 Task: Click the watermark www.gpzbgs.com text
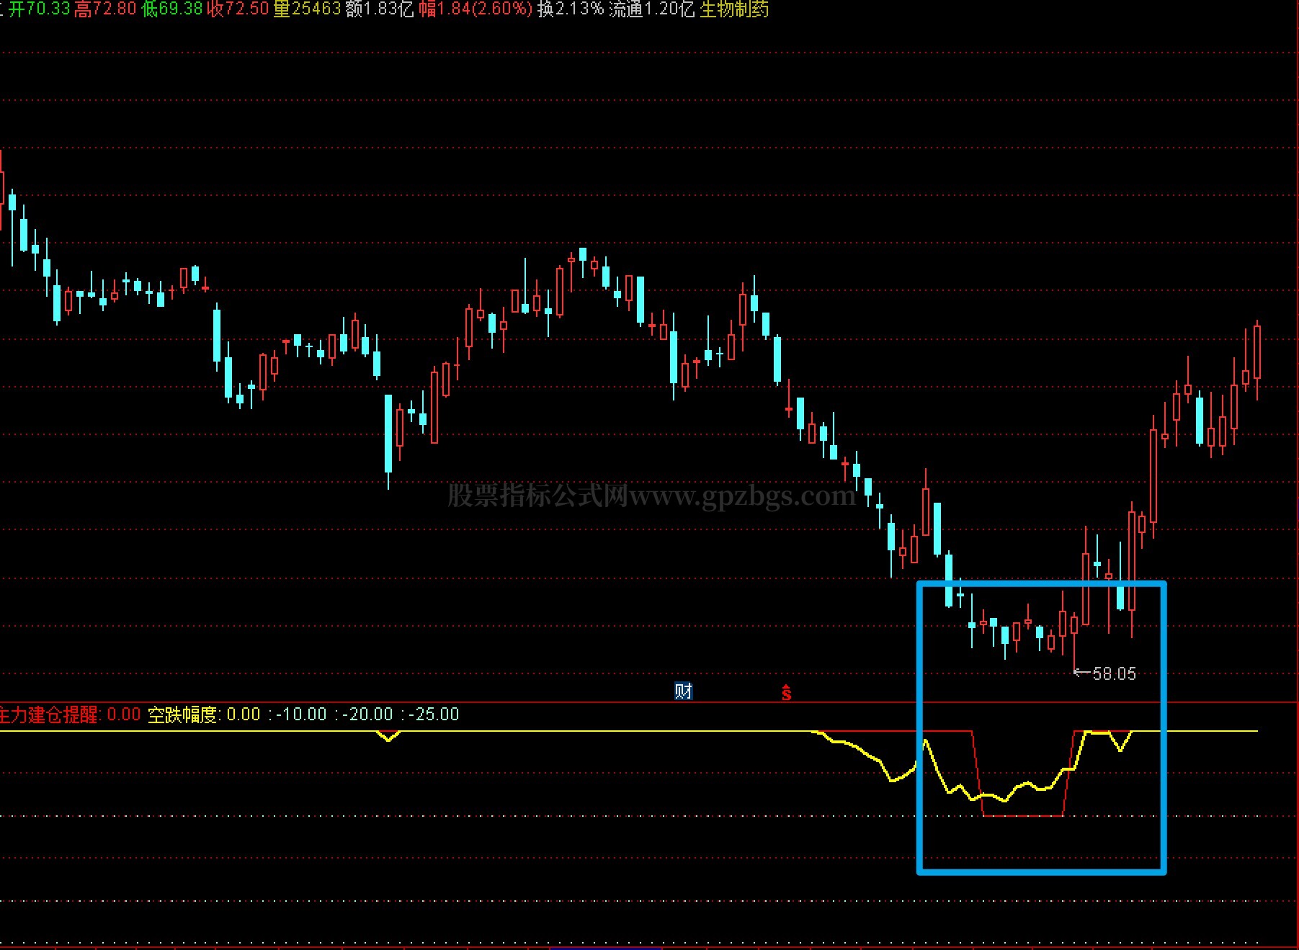742,496
